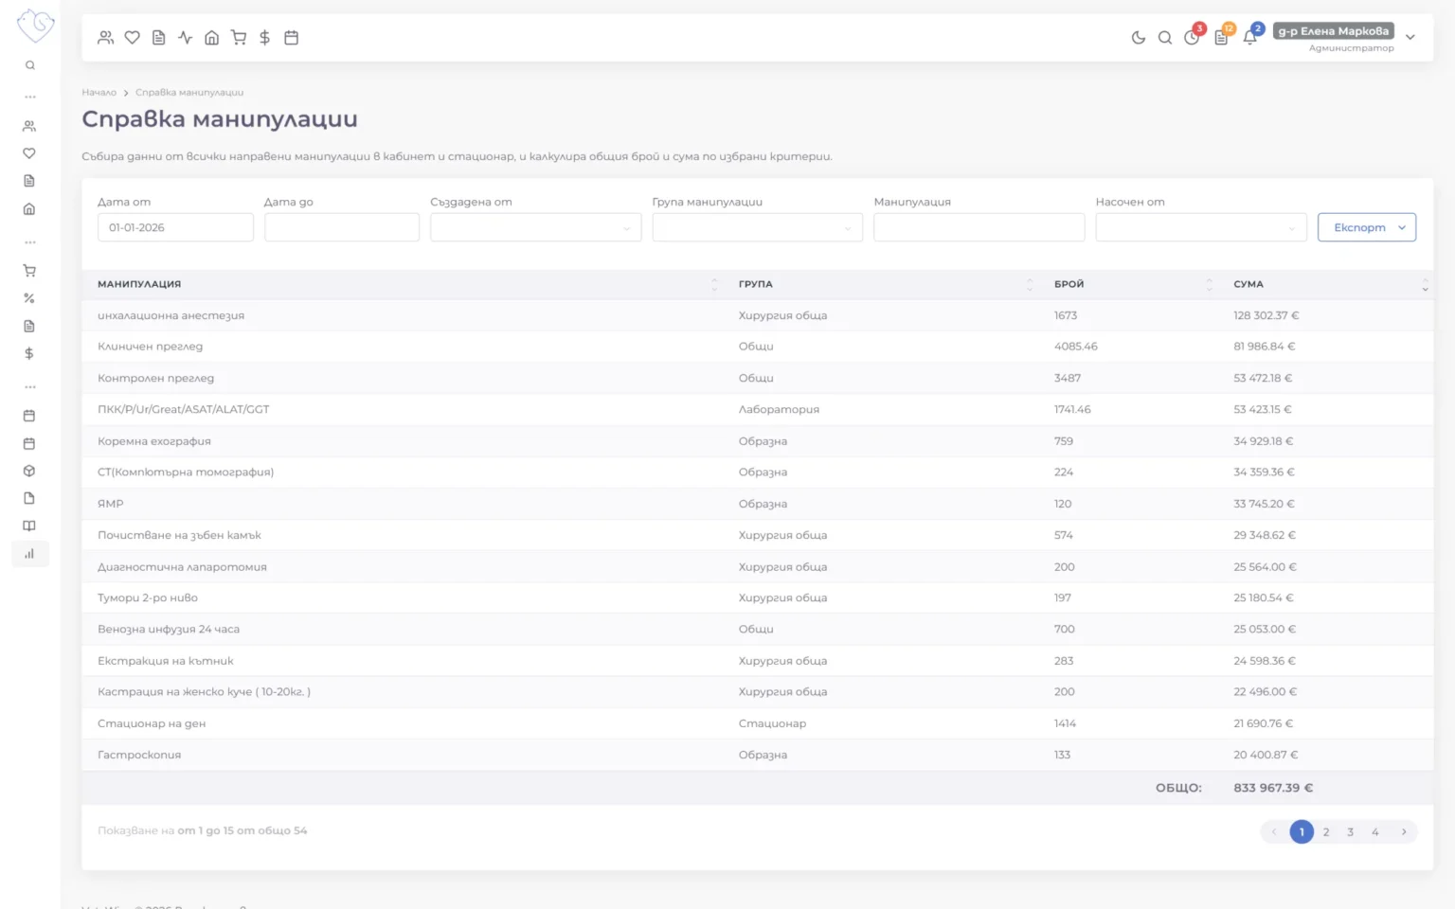
Task: Open the document icon in top toolbar
Action: 159,38
